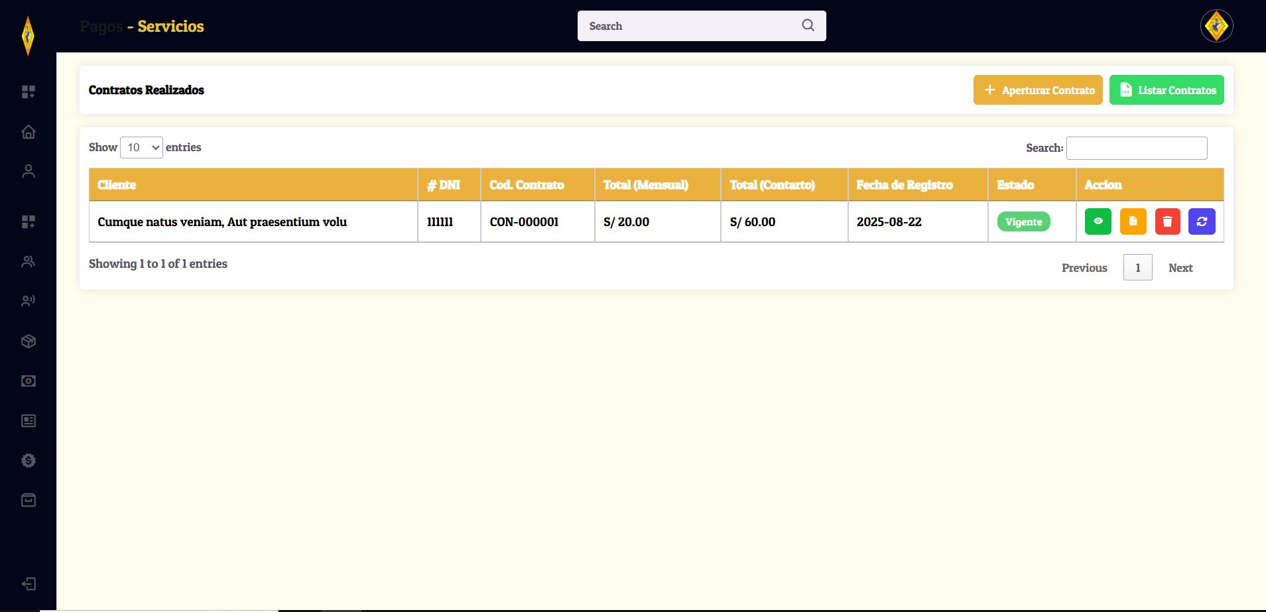The height and width of the screenshot is (612, 1266).
Task: Expand the Show entries dropdown
Action: point(141,147)
